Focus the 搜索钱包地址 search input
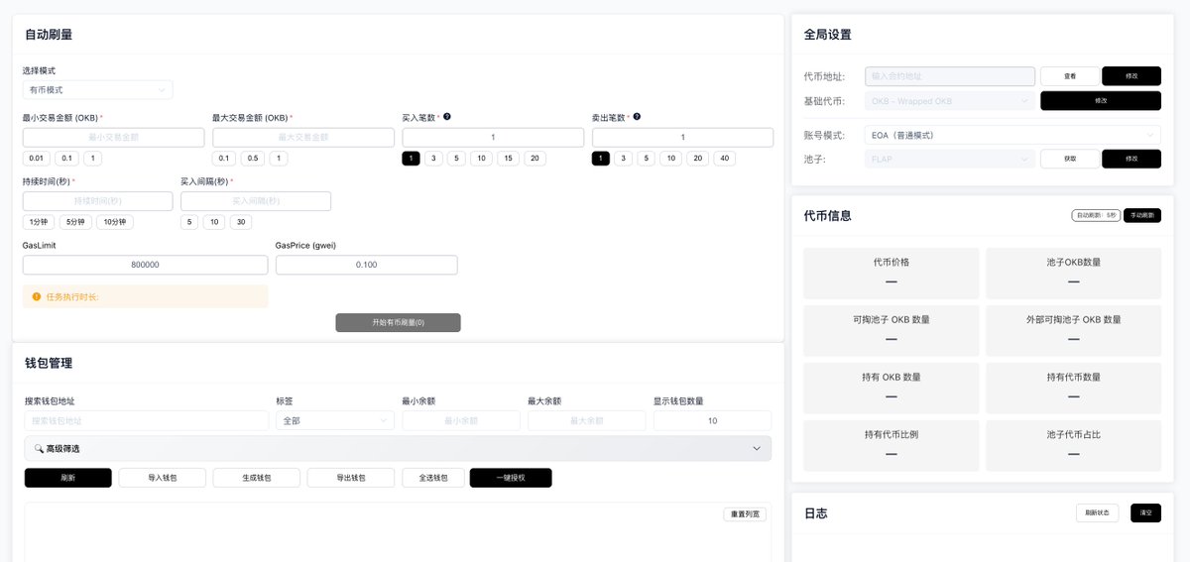 [147, 420]
